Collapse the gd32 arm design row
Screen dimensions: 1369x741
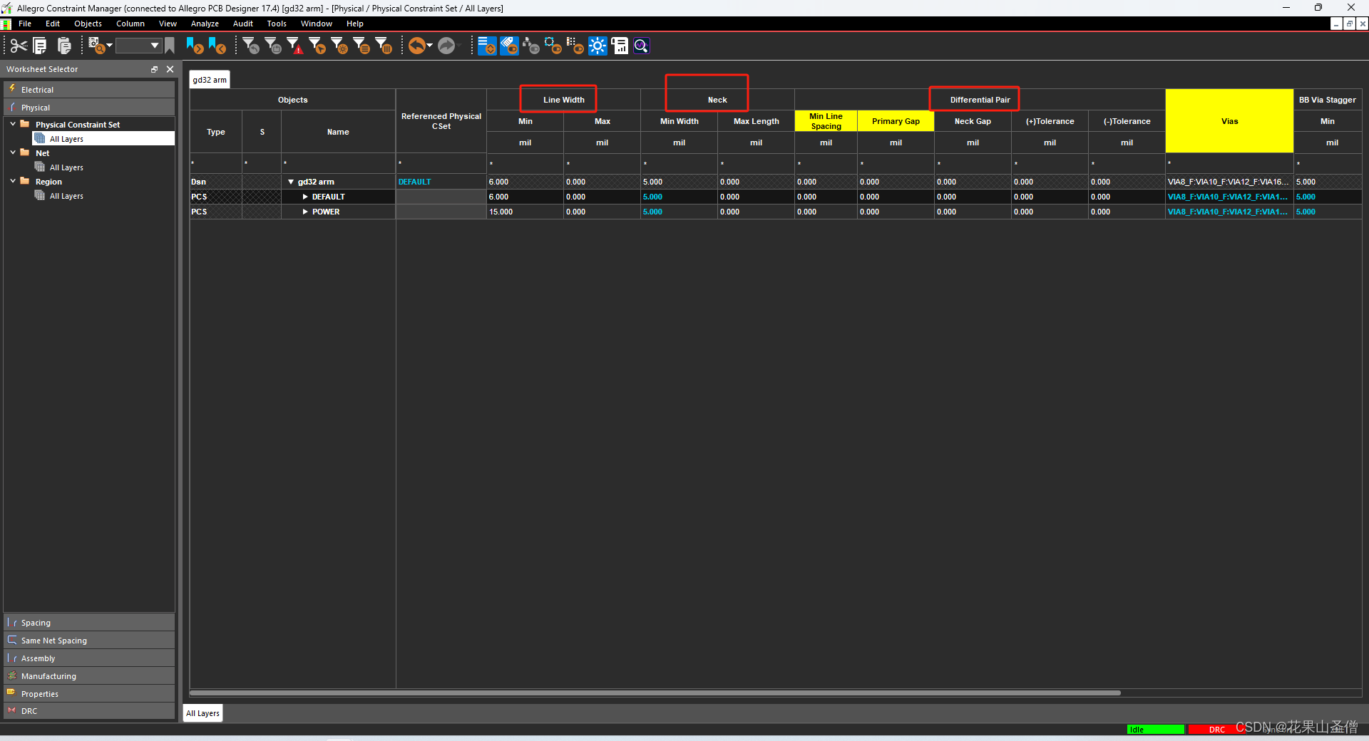291,182
